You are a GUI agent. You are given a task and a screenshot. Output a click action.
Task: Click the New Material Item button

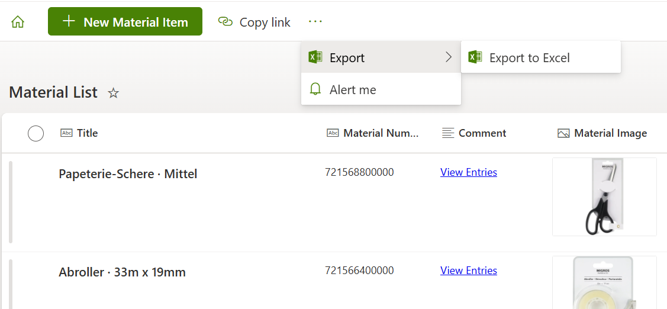point(125,22)
